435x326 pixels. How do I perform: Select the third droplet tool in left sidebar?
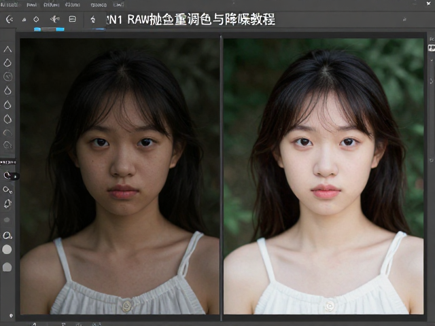tap(7, 105)
